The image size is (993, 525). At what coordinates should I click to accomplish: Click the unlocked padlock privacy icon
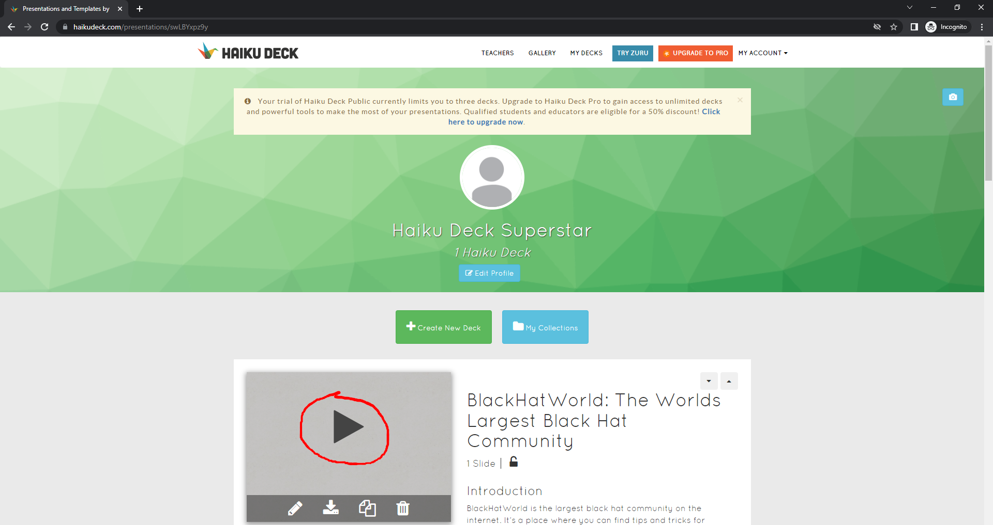[514, 462]
